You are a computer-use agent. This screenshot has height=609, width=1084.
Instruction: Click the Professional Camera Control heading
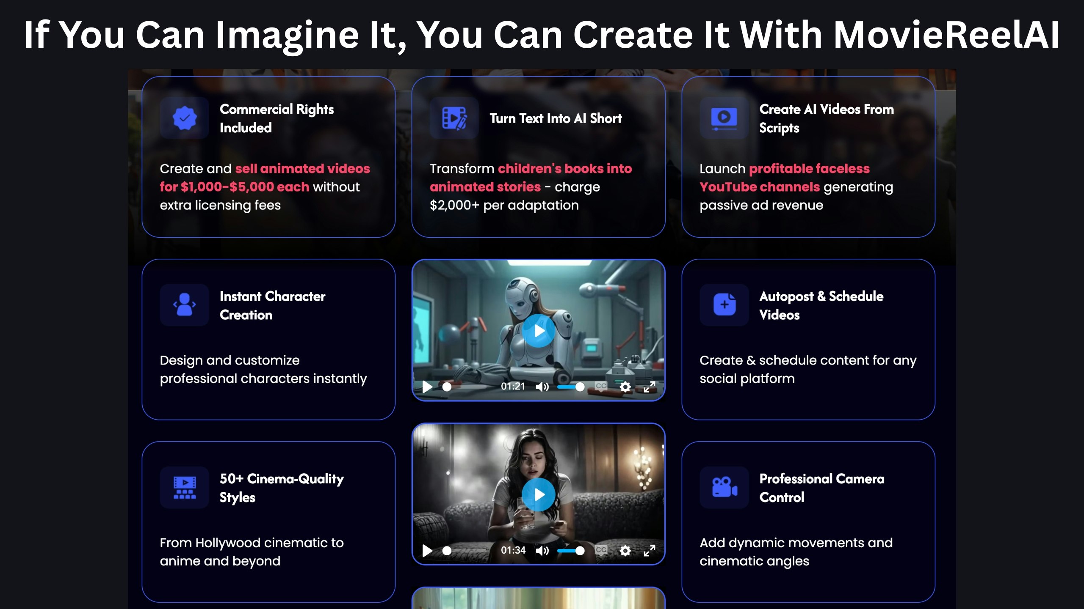tap(821, 488)
